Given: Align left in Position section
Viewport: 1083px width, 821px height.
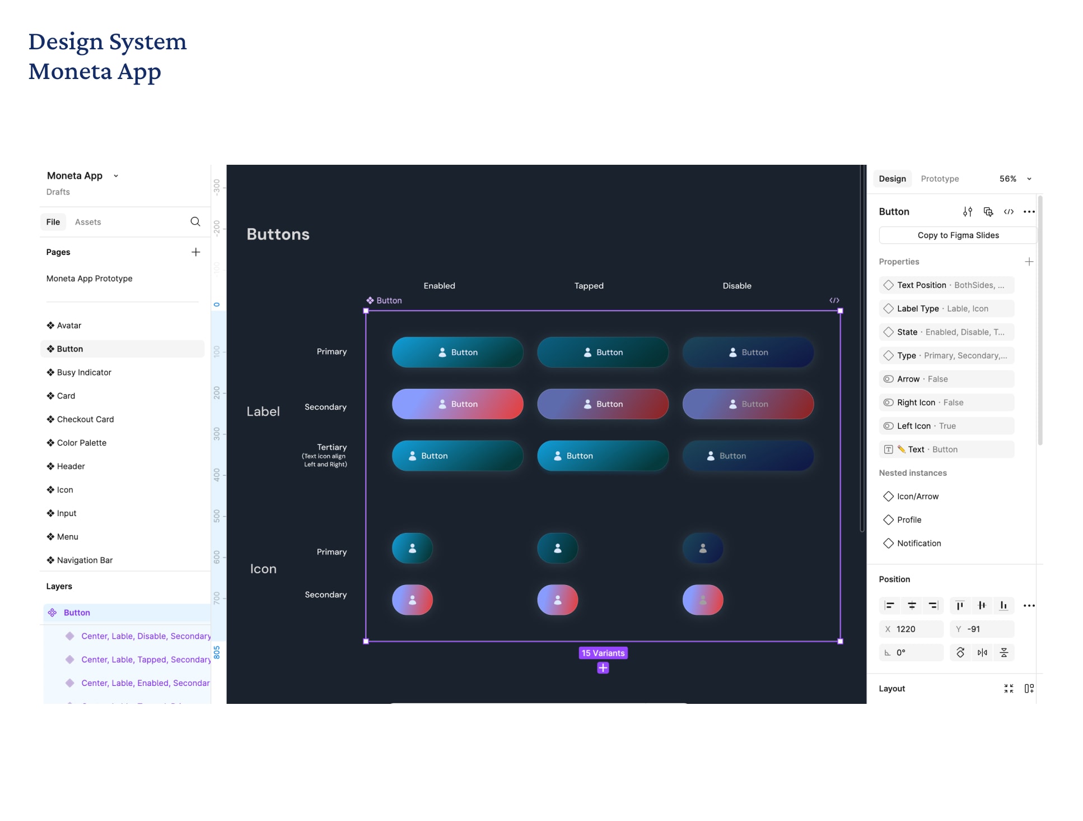Looking at the screenshot, I should click(x=889, y=605).
